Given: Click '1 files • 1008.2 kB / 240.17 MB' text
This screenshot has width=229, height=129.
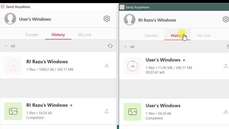Looking at the screenshot, I should [x=50, y=69].
